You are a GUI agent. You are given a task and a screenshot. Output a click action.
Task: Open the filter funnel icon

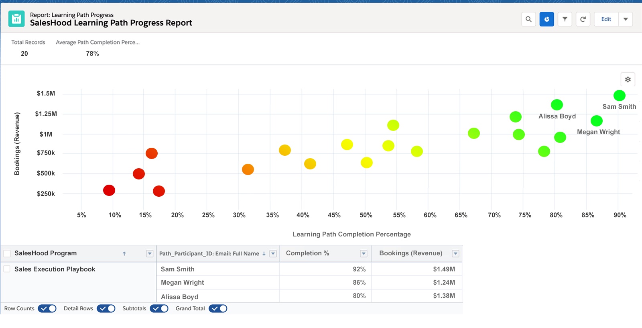pos(565,19)
